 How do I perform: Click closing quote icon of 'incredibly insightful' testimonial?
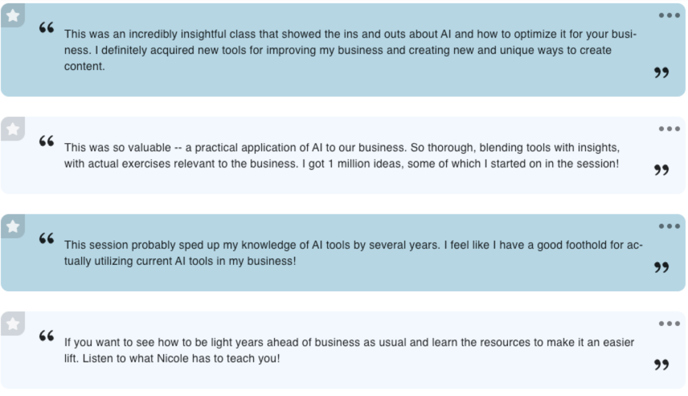[661, 73]
